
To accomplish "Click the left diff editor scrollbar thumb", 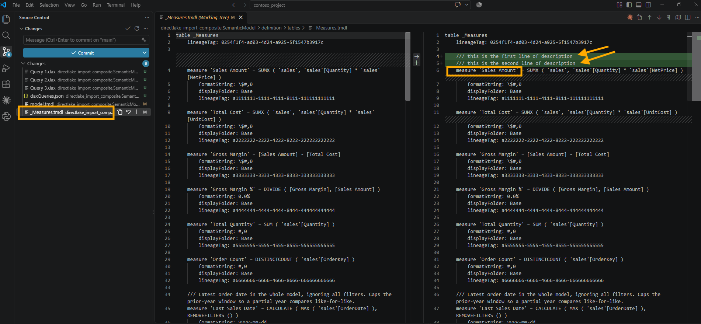I will 408,66.
